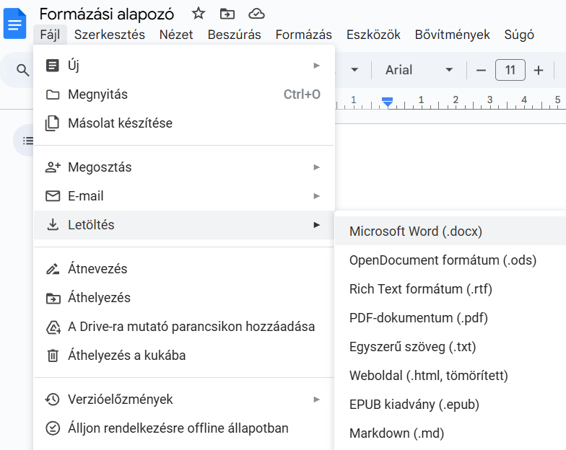
Task: Click the folder icon beside Megnyitás
Action: coord(53,95)
